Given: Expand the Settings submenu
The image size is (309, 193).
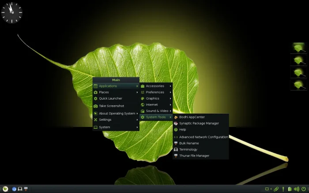Looking at the screenshot, I should coord(116,119).
